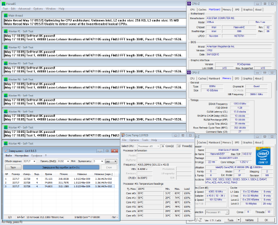Screen dimensions: 278x225
Task: Select LinX result row number 1
Action: (x=59, y=179)
